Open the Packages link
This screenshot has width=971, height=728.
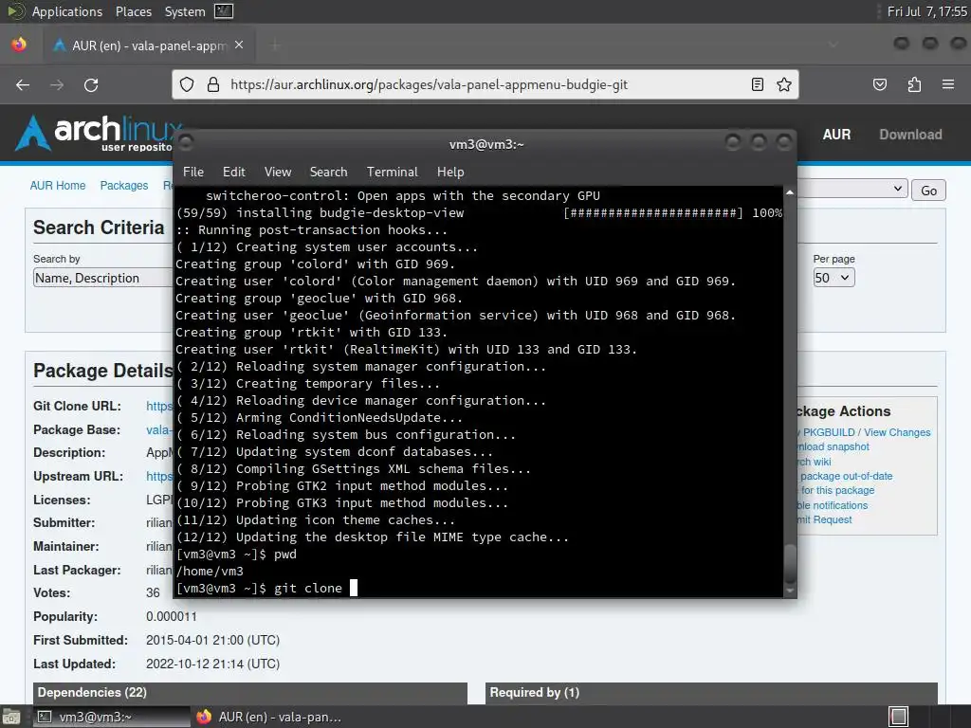[x=124, y=185]
